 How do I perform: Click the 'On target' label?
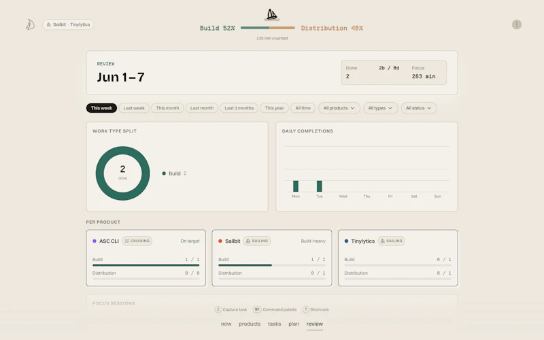(x=190, y=241)
